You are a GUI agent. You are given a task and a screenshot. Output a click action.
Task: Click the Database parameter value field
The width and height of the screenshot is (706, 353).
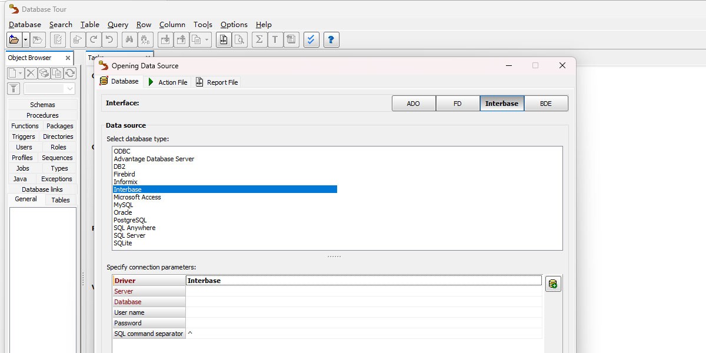tap(364, 302)
